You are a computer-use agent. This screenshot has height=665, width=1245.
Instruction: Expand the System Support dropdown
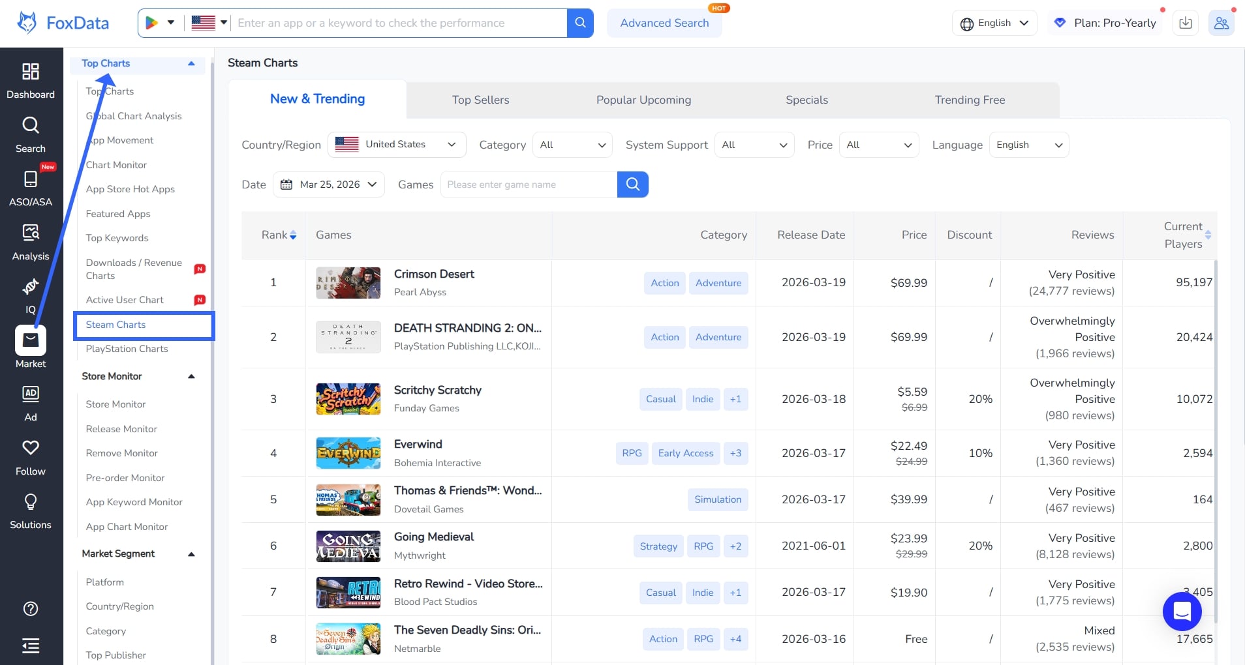pyautogui.click(x=754, y=145)
